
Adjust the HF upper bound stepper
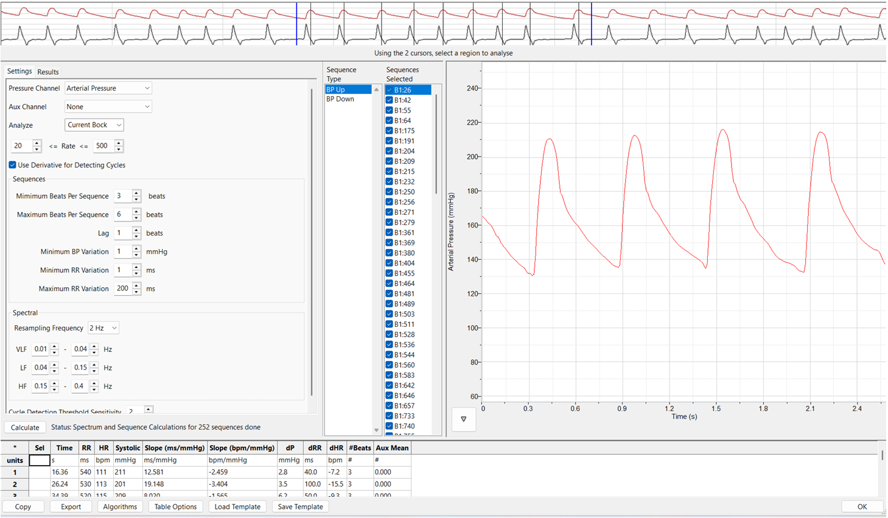[94, 386]
